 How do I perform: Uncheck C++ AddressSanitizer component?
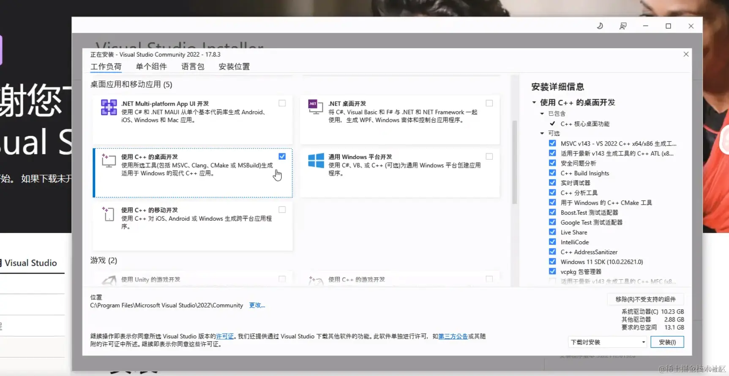pyautogui.click(x=552, y=252)
